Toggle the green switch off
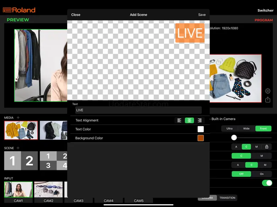The height and width of the screenshot is (207, 277). (267, 183)
